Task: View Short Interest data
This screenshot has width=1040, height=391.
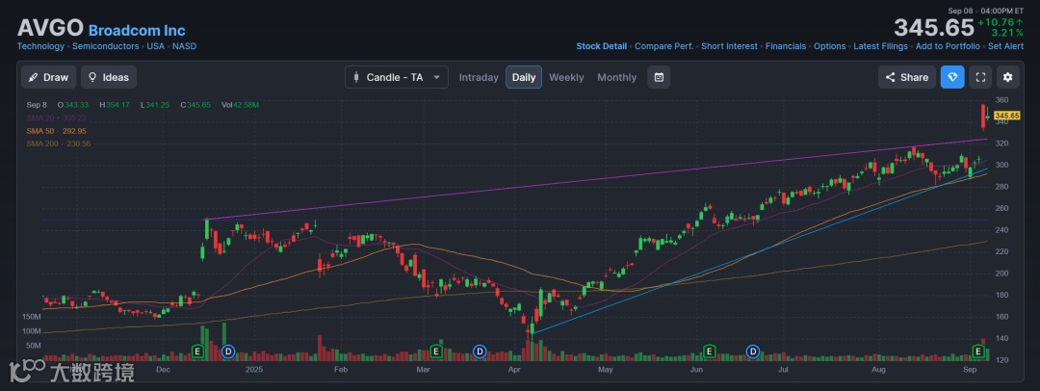Action: pos(730,46)
